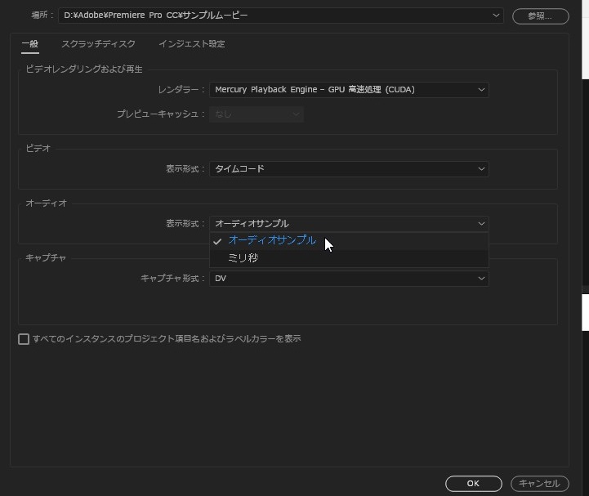Click the chevron arrow on the タイムコード dropdown
The height and width of the screenshot is (496, 589).
481,169
